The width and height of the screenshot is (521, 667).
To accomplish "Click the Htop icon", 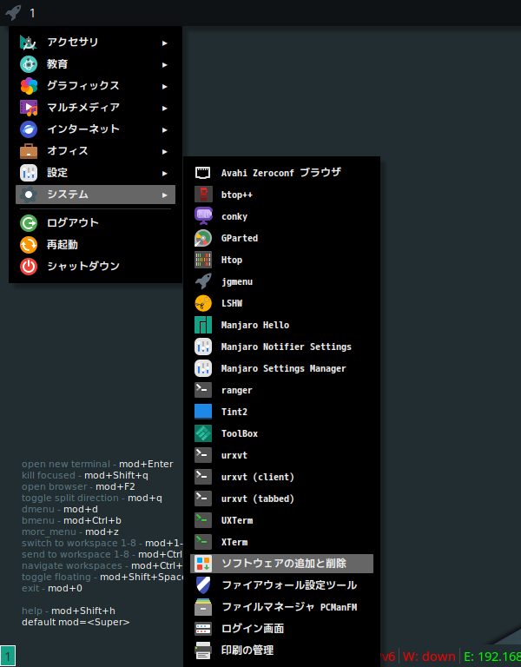I will (203, 260).
